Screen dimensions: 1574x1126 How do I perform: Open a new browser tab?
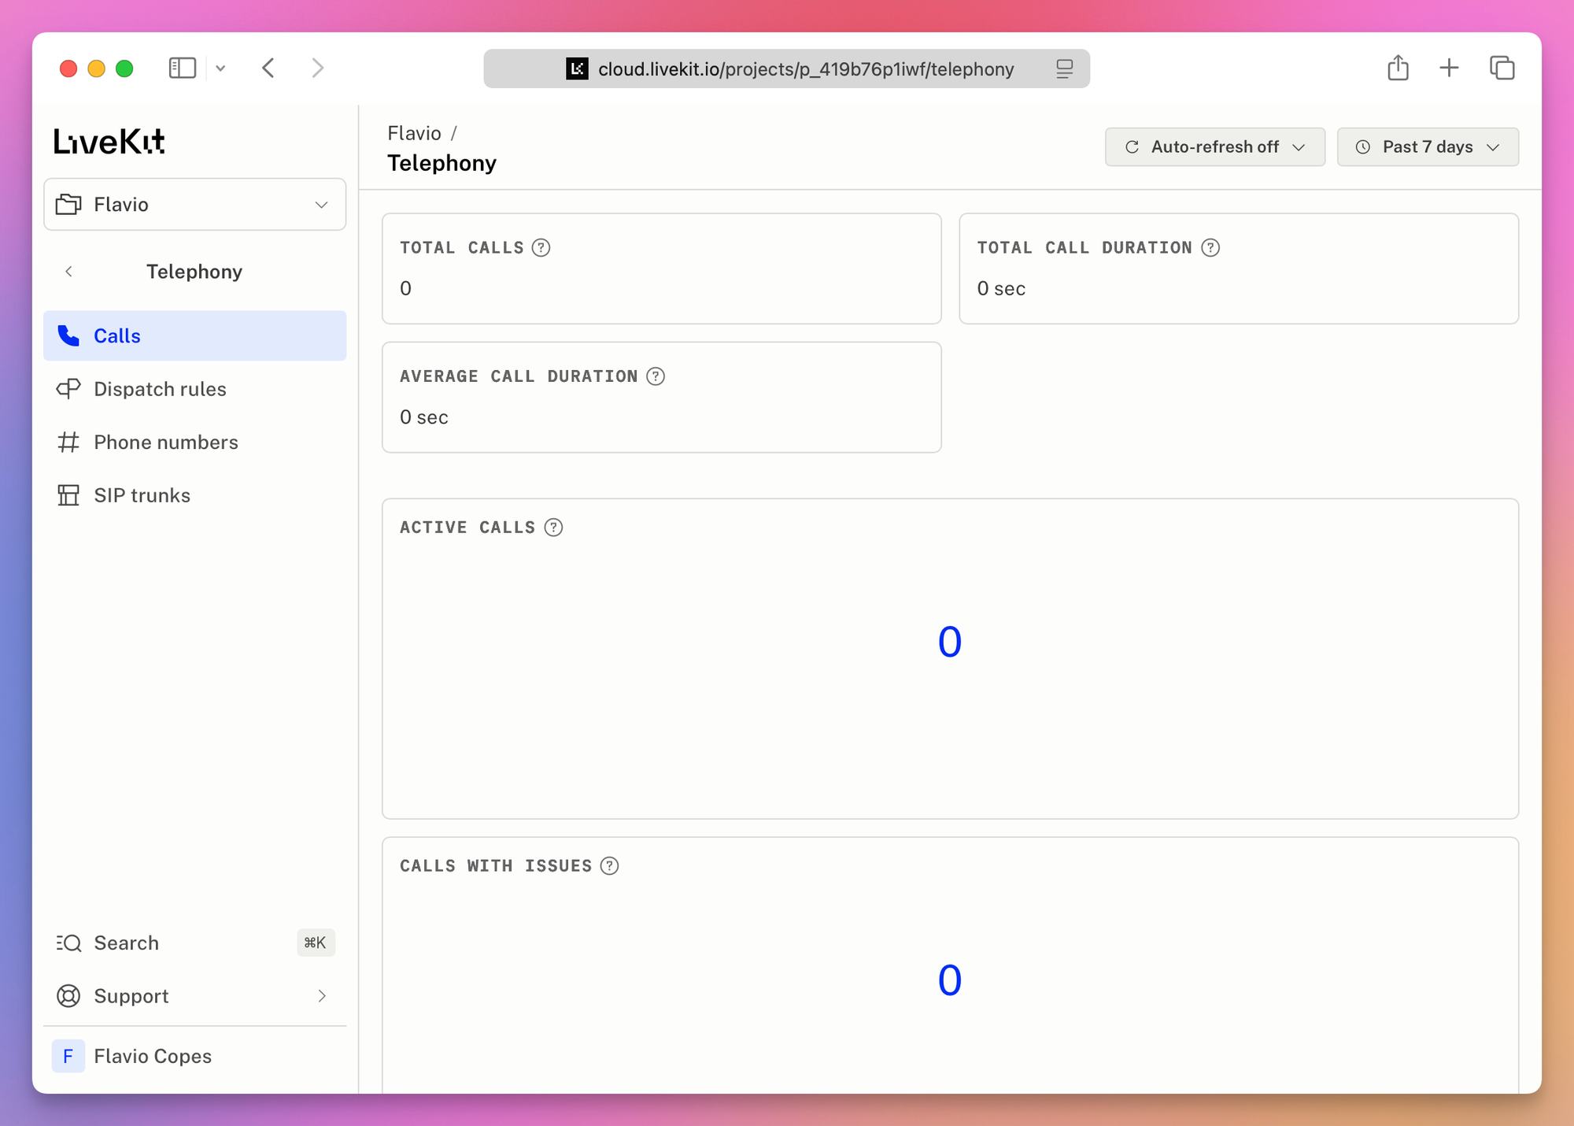(x=1449, y=69)
